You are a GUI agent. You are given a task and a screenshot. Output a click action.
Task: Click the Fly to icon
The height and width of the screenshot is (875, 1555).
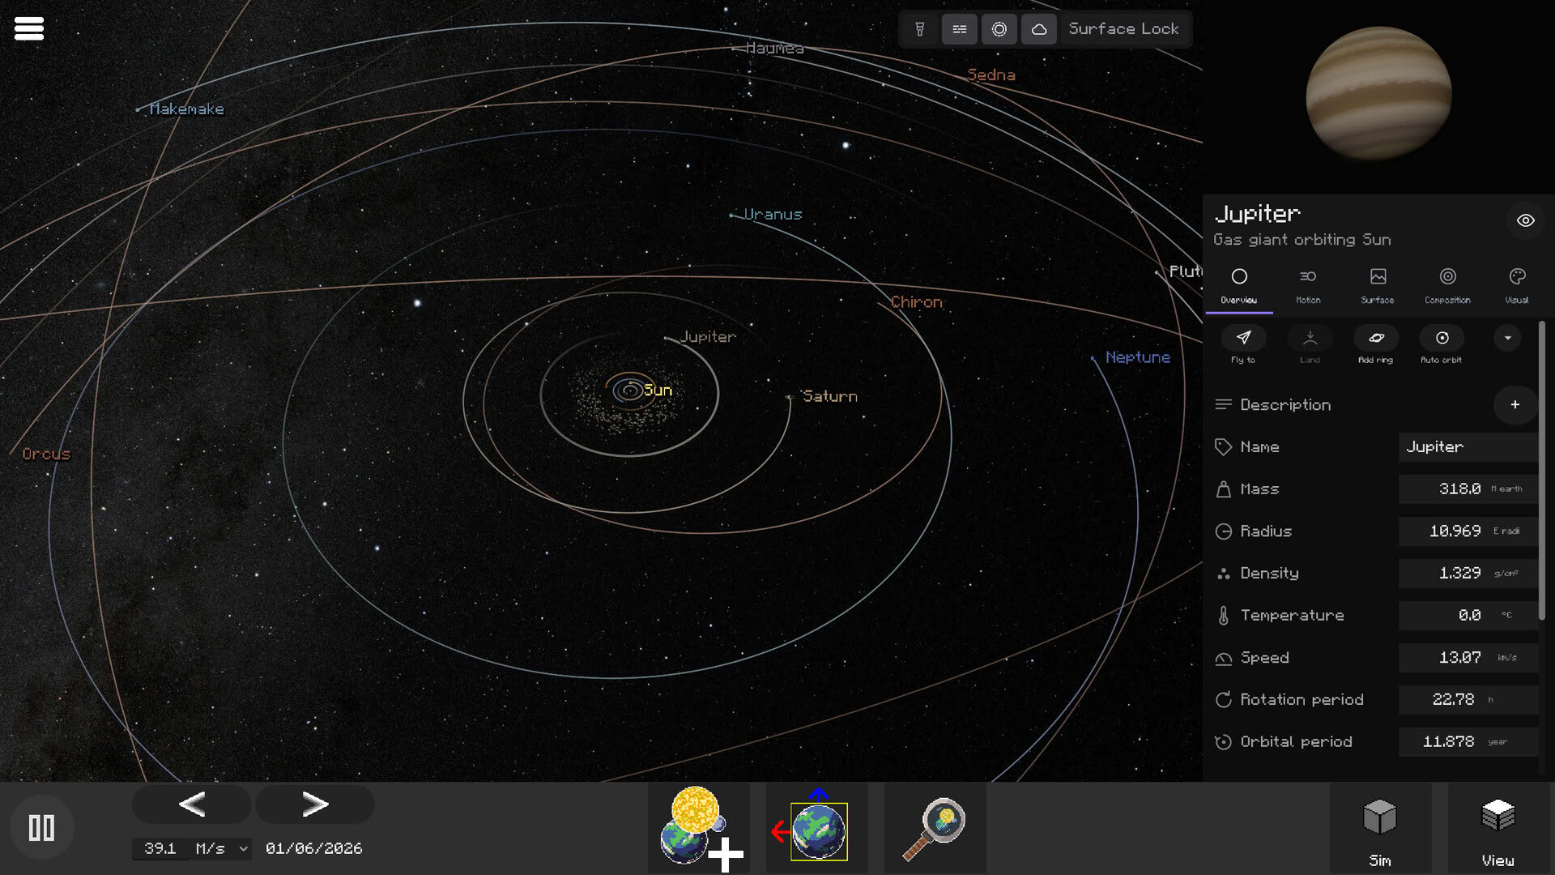pos(1243,338)
